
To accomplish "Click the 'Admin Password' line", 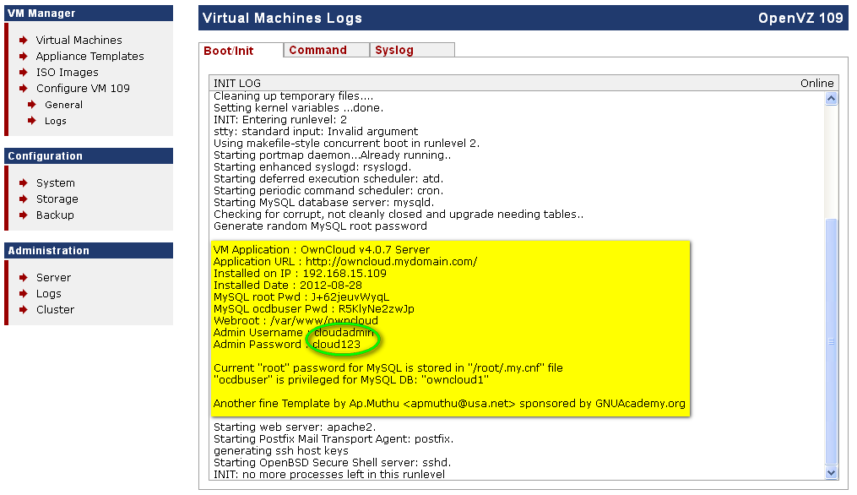I will 287,345.
